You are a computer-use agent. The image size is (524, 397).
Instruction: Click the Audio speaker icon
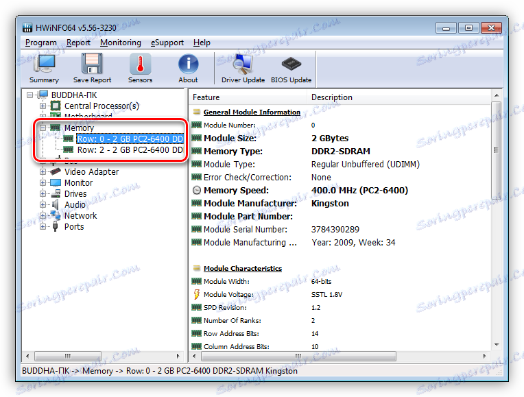click(56, 204)
